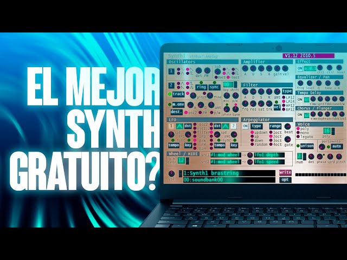The image size is (347, 260).
Task: Select oscillator 1 sine waveform
Action: click(x=178, y=69)
